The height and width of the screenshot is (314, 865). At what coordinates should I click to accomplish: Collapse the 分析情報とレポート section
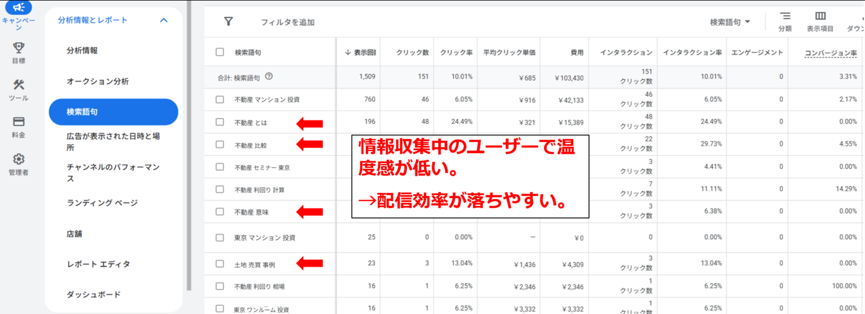tap(164, 21)
